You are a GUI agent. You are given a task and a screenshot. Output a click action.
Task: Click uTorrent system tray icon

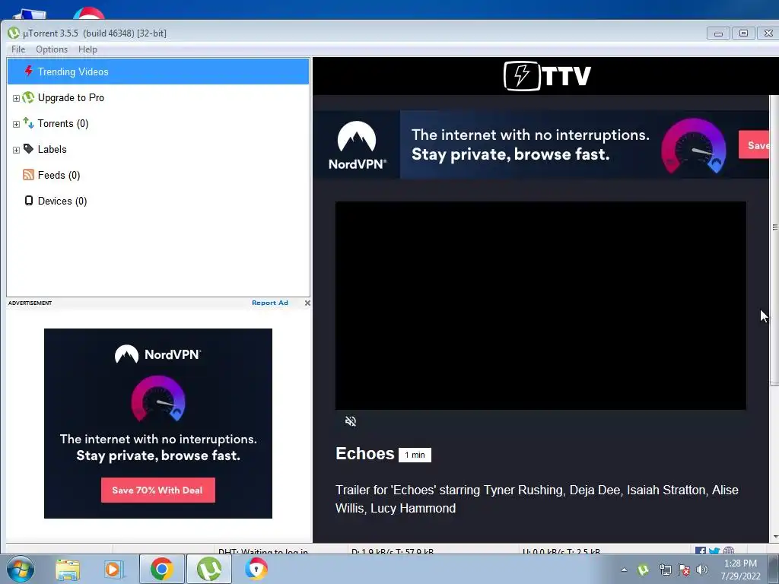(x=643, y=570)
